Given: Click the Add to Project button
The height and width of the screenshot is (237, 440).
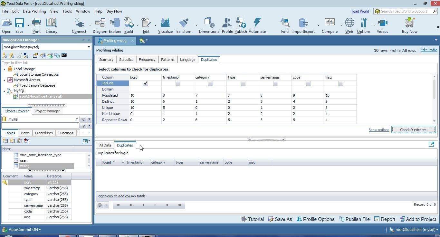Looking at the screenshot, I should pos(418,219).
